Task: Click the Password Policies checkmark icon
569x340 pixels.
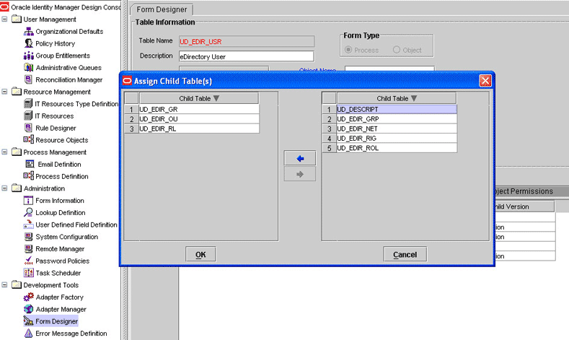Action: point(28,261)
